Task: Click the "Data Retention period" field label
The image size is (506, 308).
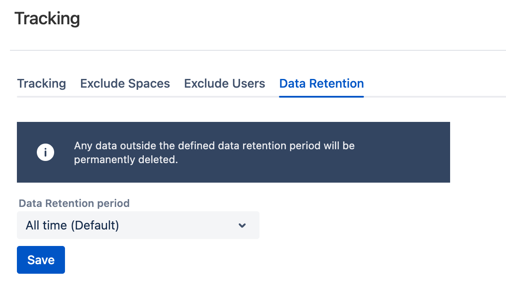Action: pyautogui.click(x=74, y=203)
